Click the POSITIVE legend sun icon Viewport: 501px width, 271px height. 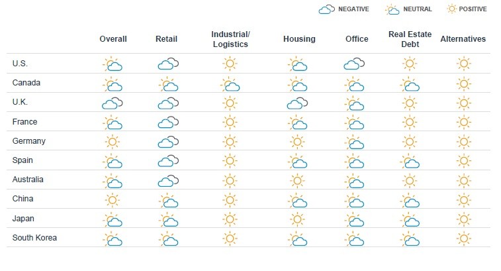(x=451, y=9)
